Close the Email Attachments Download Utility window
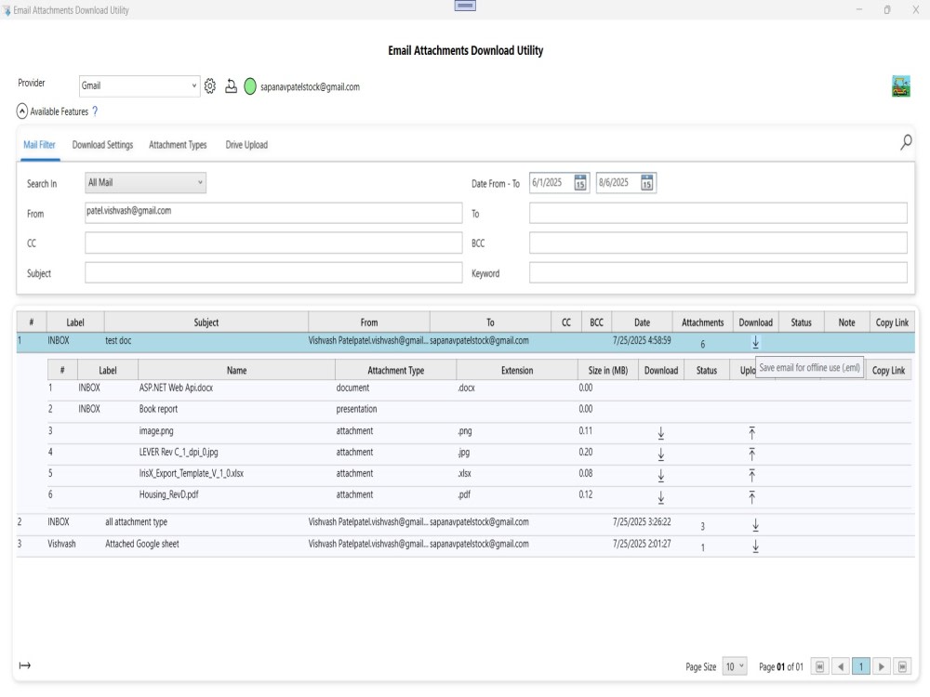Screen dimensions: 930x697 tap(916, 9)
